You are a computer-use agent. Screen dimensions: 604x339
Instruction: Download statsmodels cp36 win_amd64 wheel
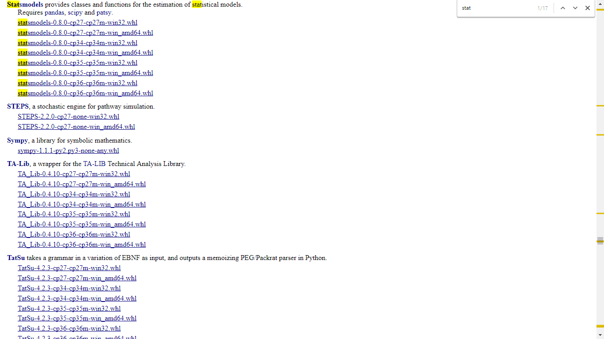point(85,93)
